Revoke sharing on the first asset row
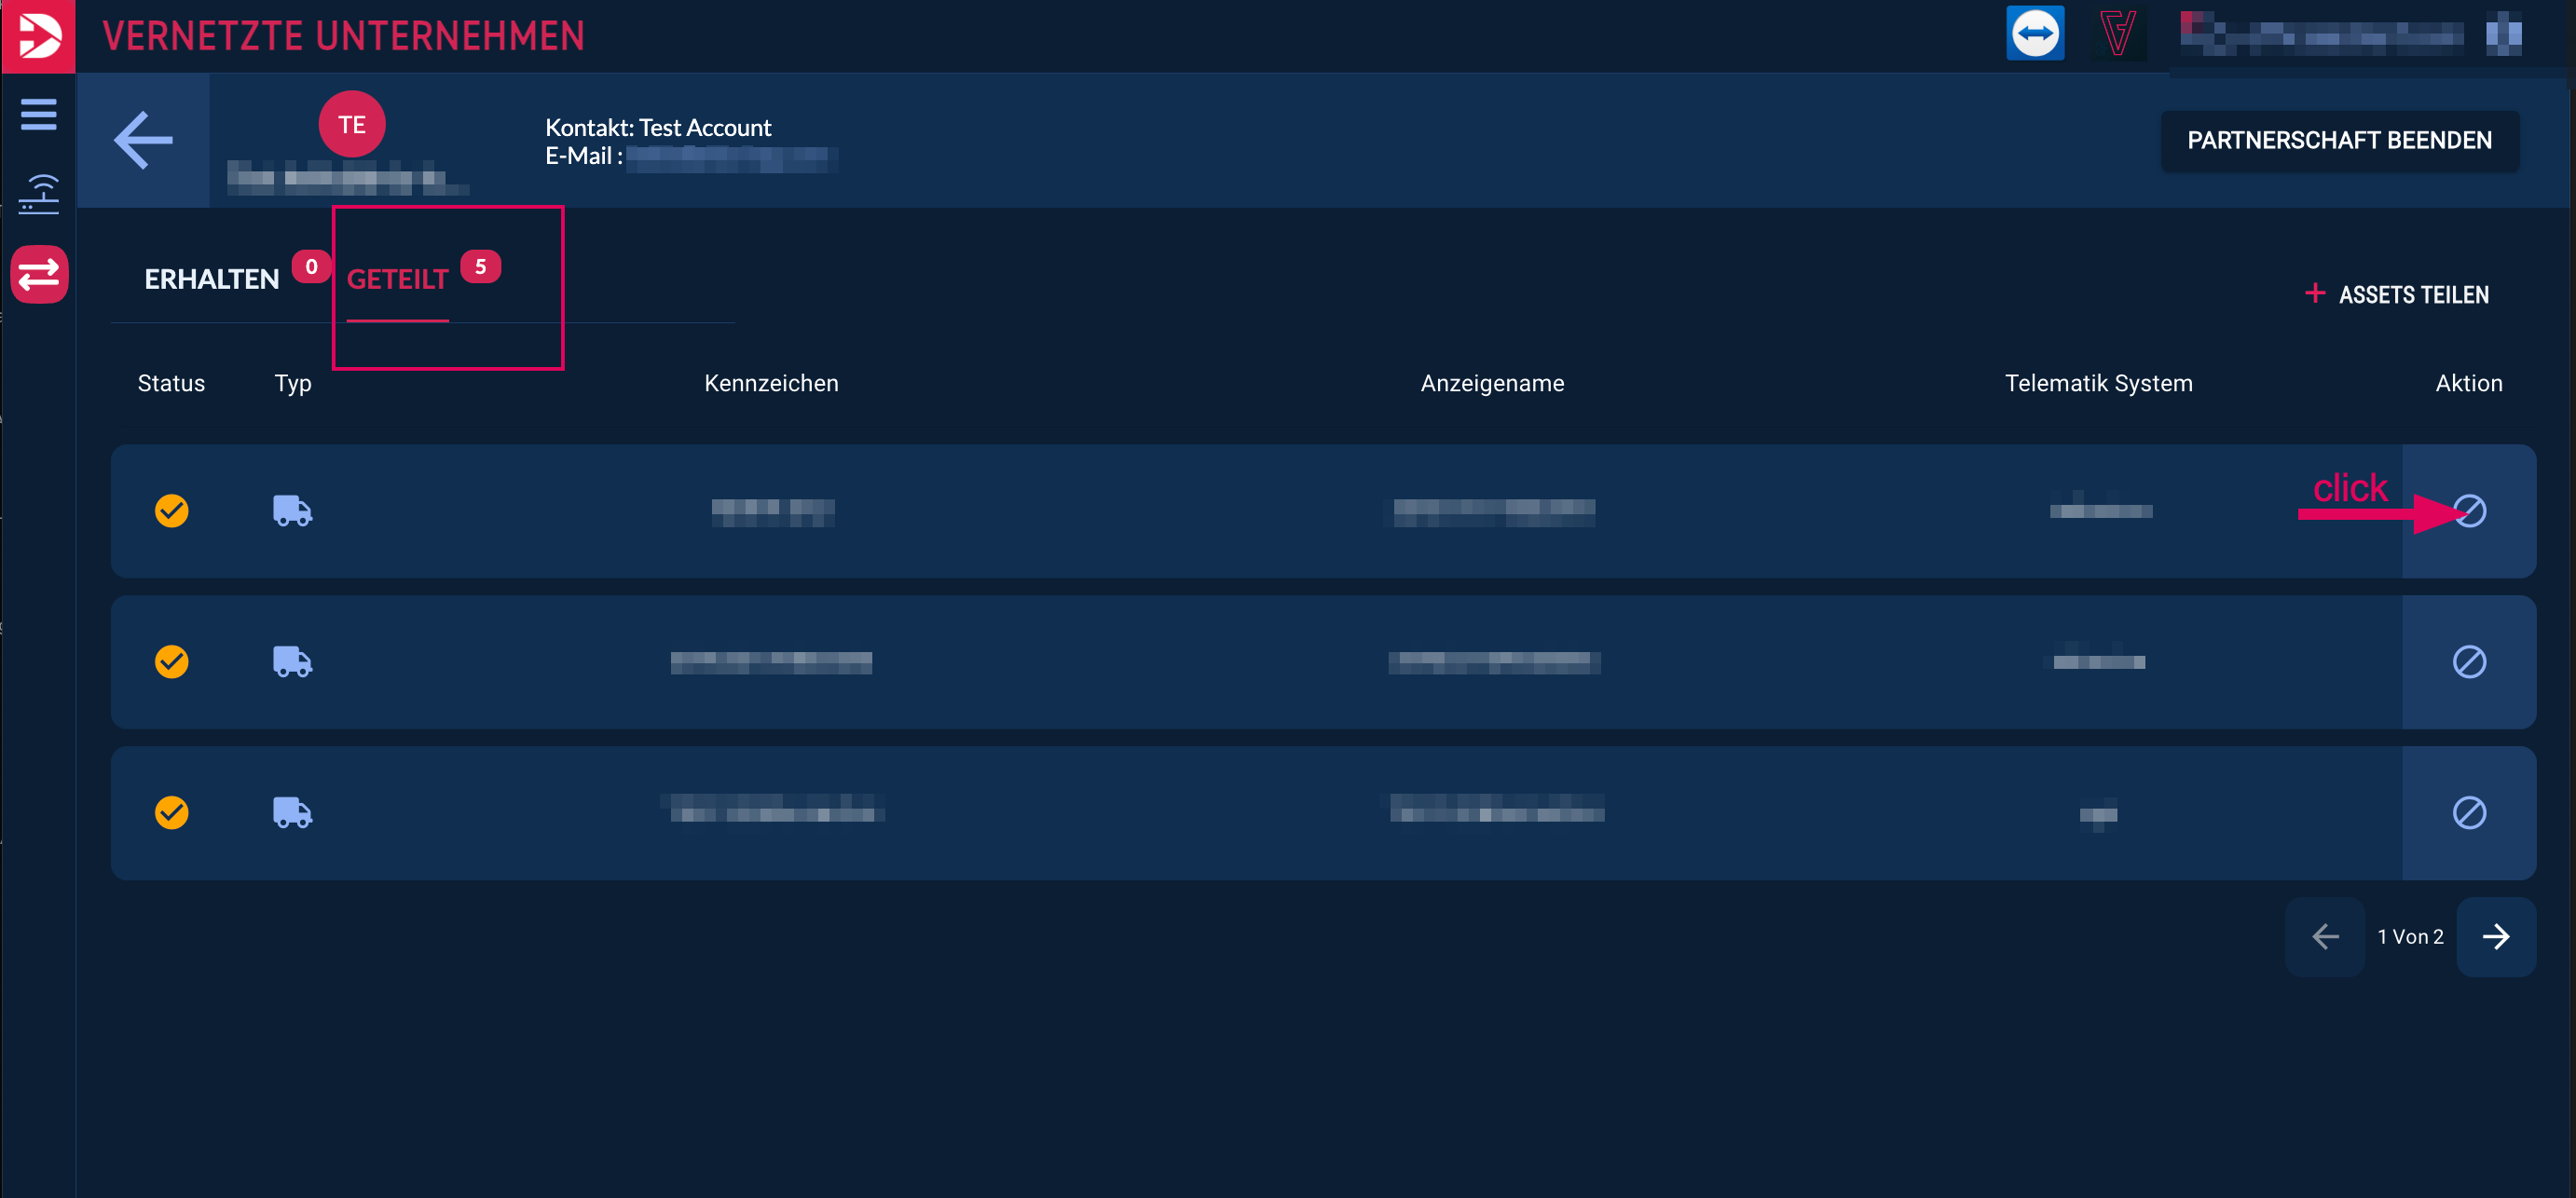 pyautogui.click(x=2469, y=511)
